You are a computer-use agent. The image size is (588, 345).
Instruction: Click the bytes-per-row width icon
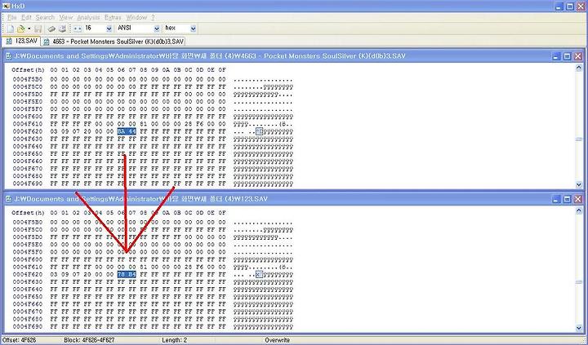78,29
